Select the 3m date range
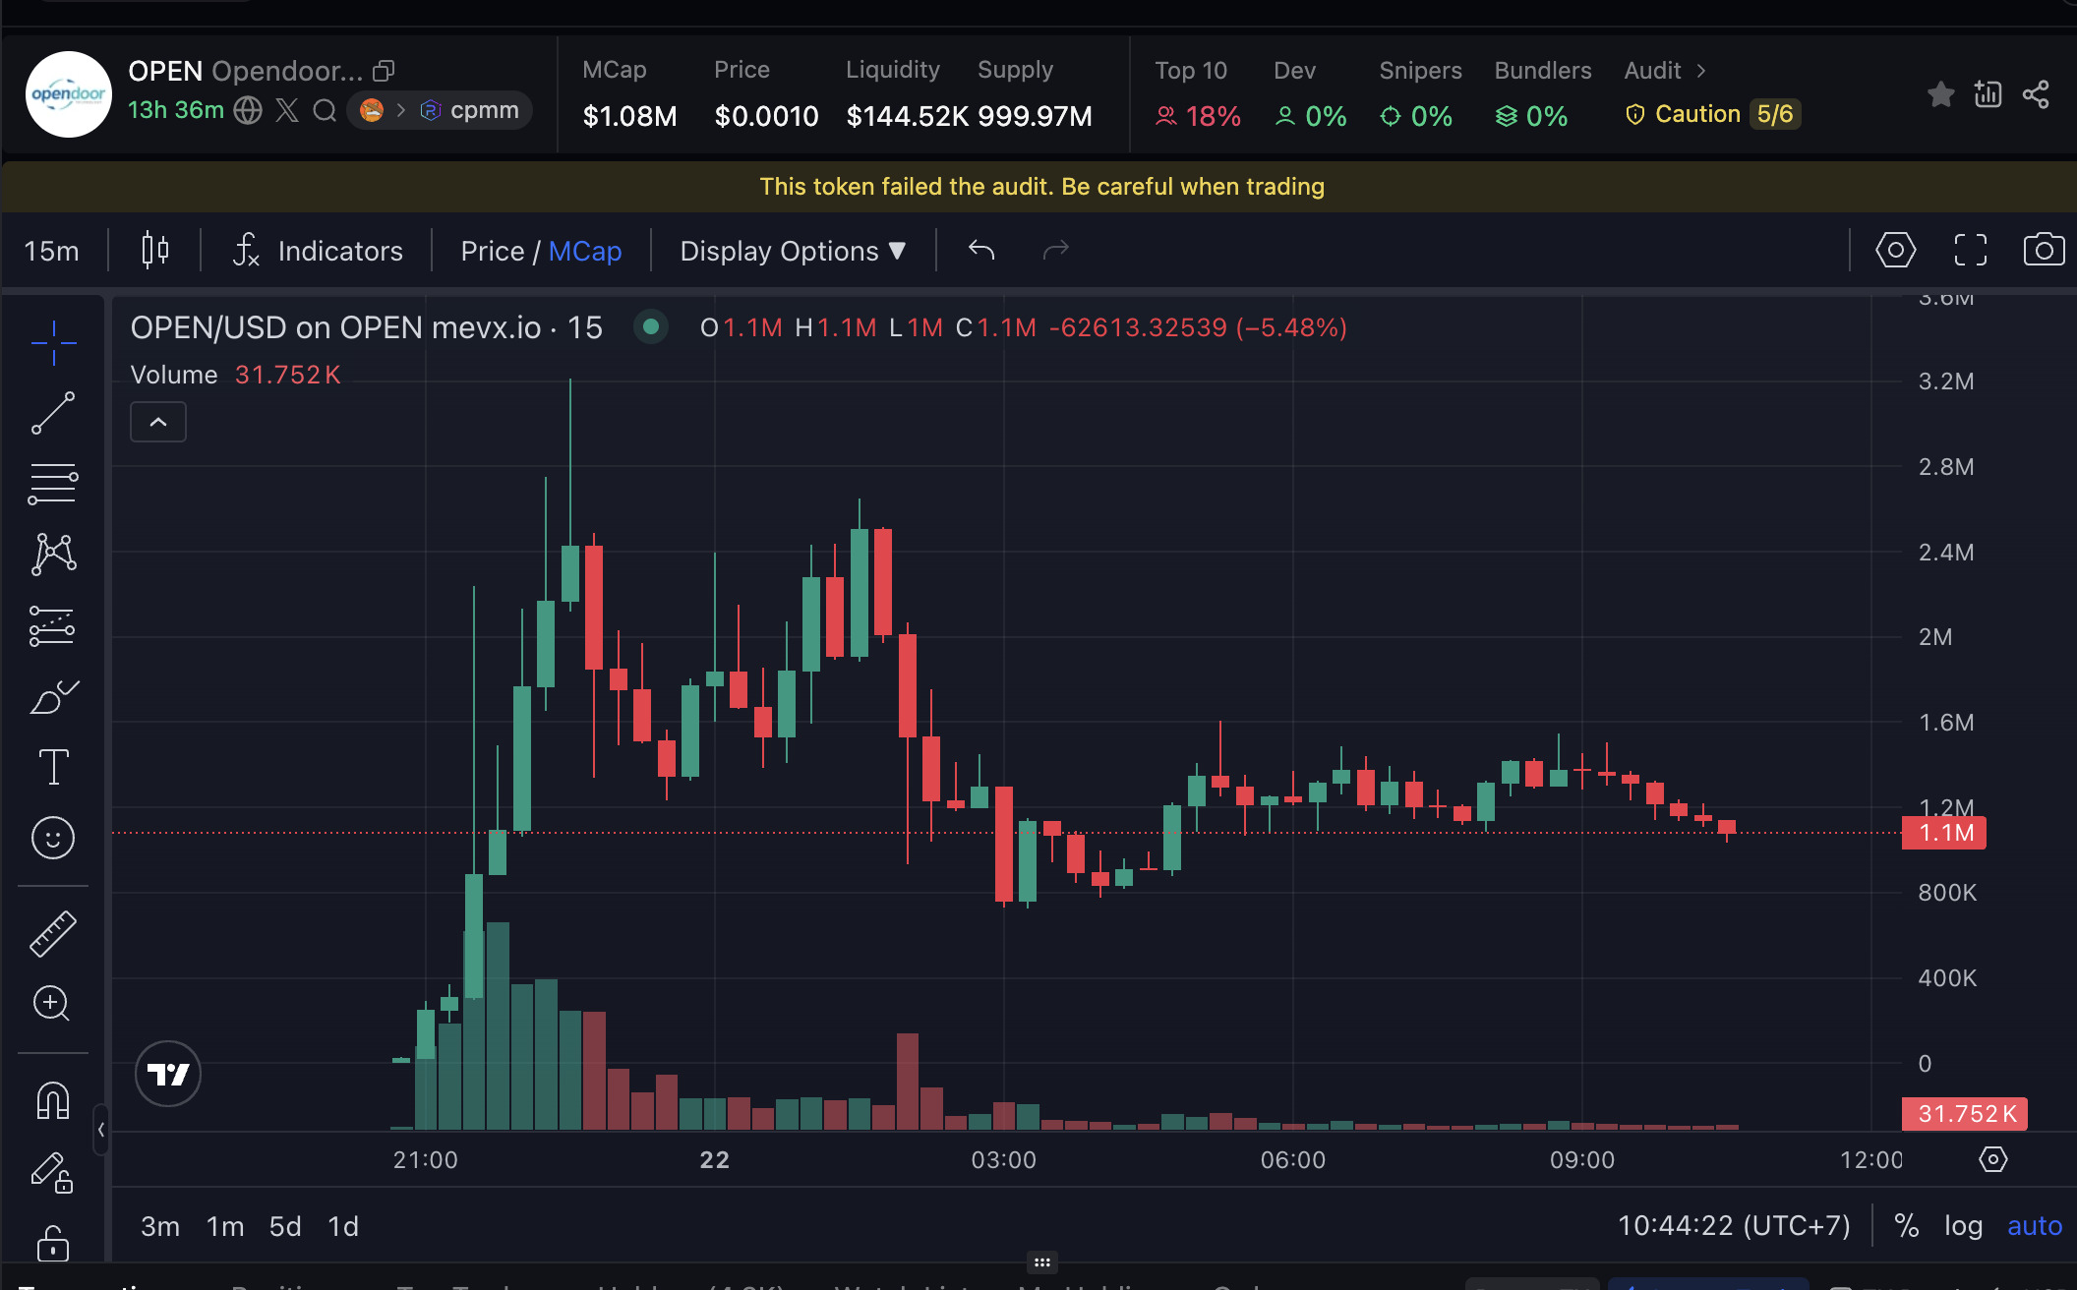 (160, 1226)
